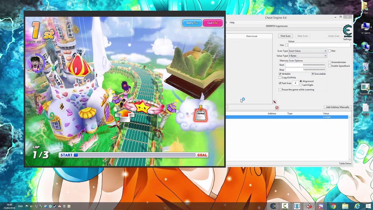Open the Windows Start button
This screenshot has width=373, height=210.
(368, 206)
